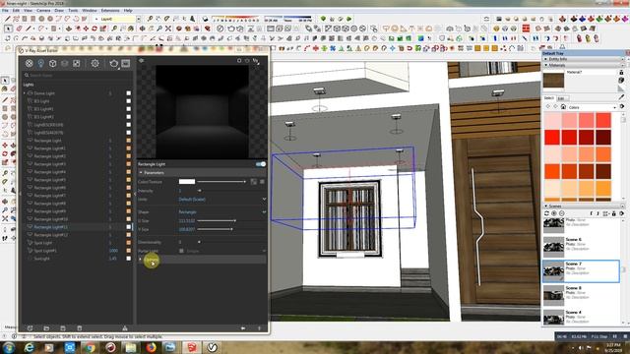Toggle SunLight enable checkbox

129,259
